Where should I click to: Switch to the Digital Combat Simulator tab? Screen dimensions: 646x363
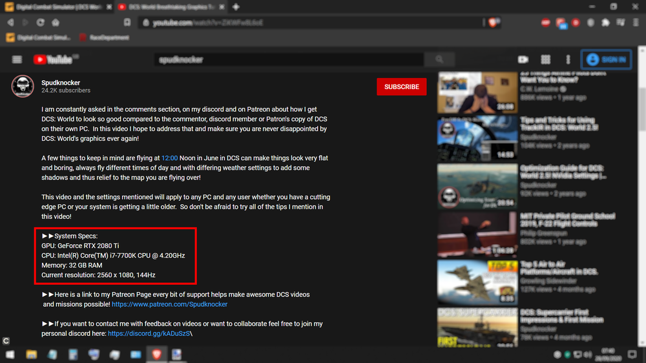(59, 7)
